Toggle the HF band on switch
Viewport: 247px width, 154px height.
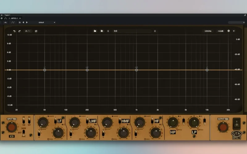pyautogui.click(x=152, y=121)
